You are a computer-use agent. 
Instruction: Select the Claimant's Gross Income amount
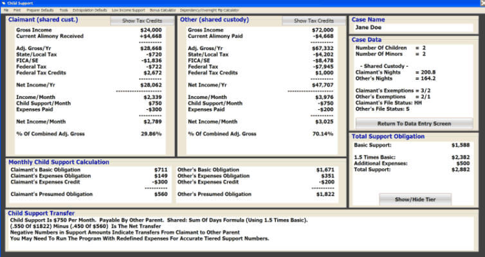(x=151, y=30)
